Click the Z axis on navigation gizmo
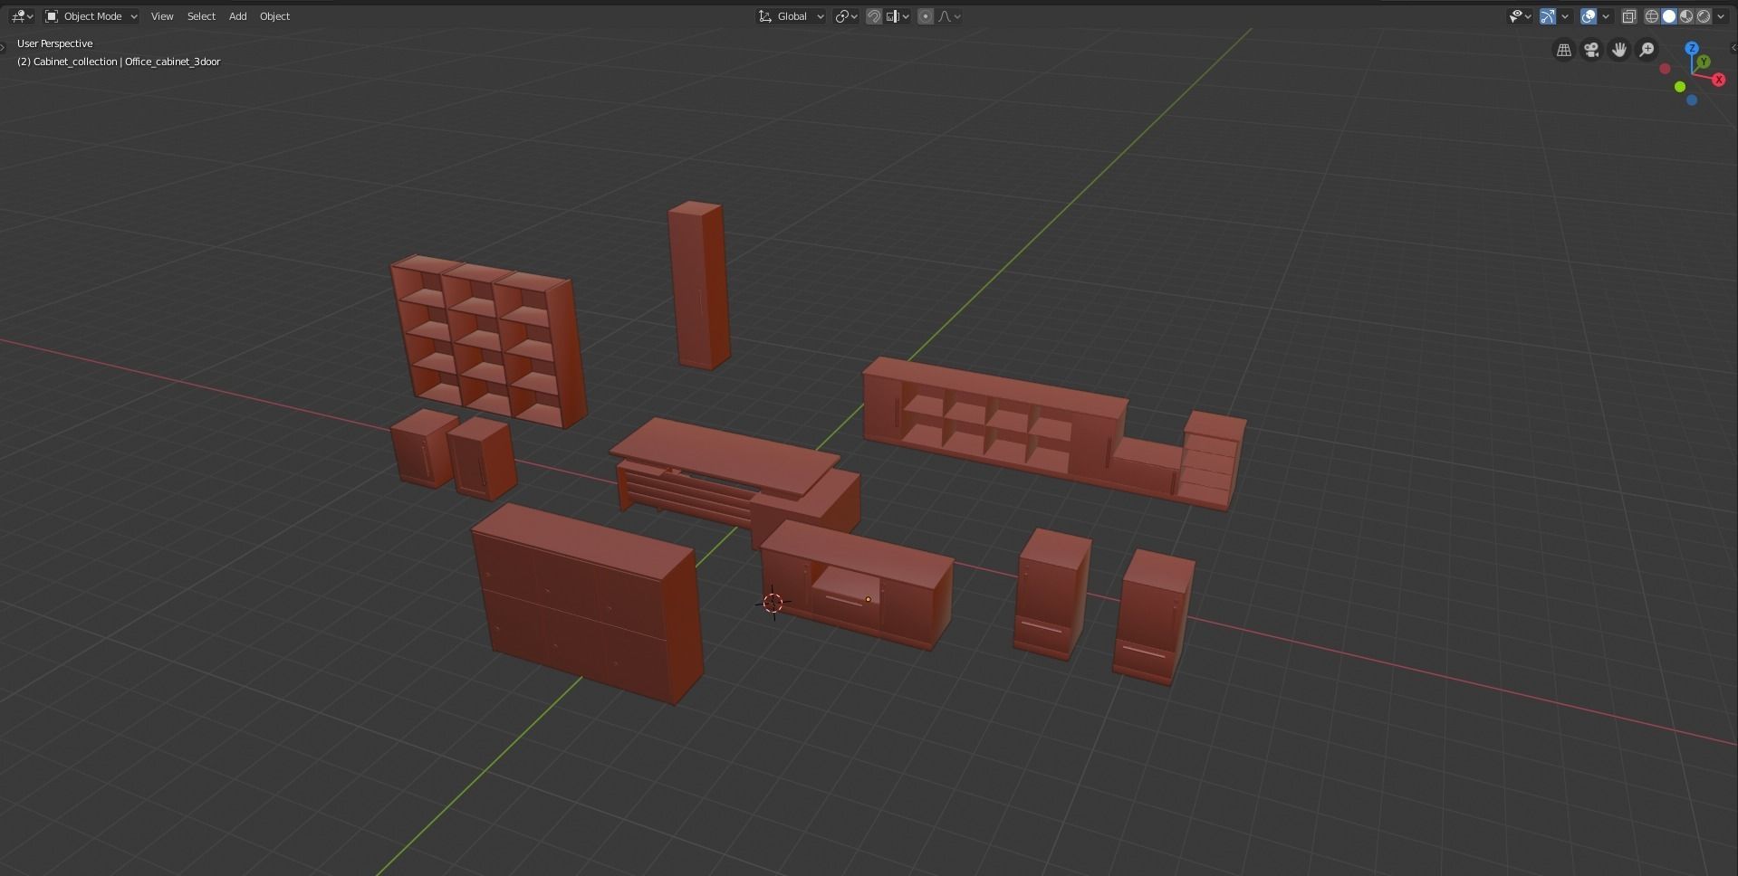Image resolution: width=1738 pixels, height=876 pixels. coord(1692,48)
